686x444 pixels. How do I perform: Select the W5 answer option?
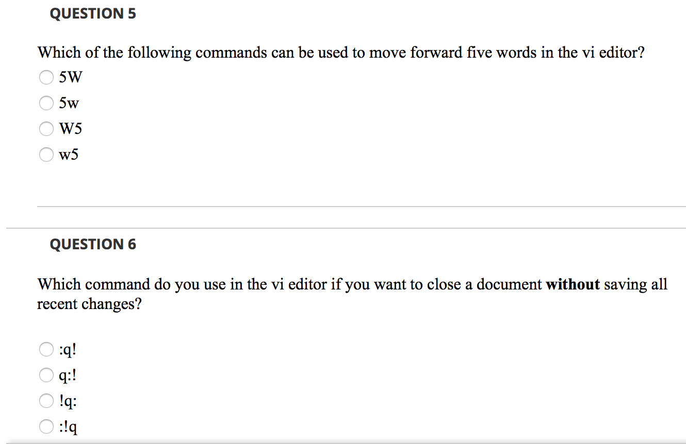coord(46,129)
